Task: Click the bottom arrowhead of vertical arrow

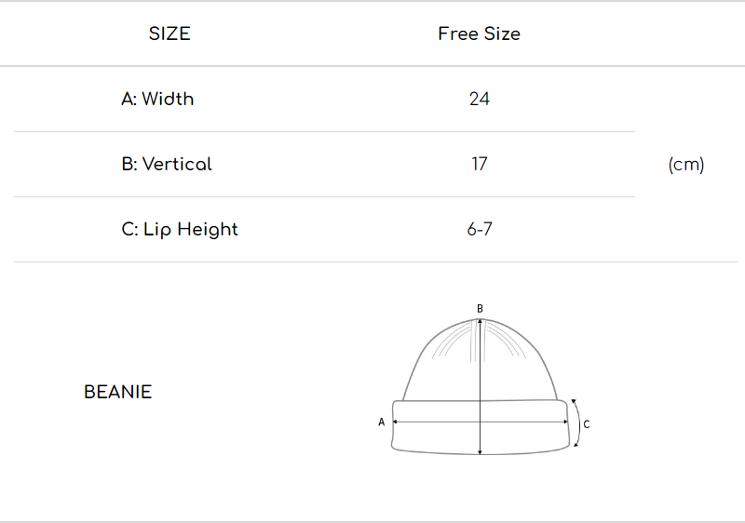Action: click(x=480, y=451)
